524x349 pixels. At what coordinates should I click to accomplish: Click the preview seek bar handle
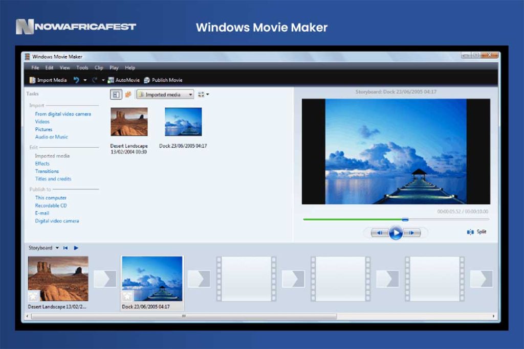point(405,220)
